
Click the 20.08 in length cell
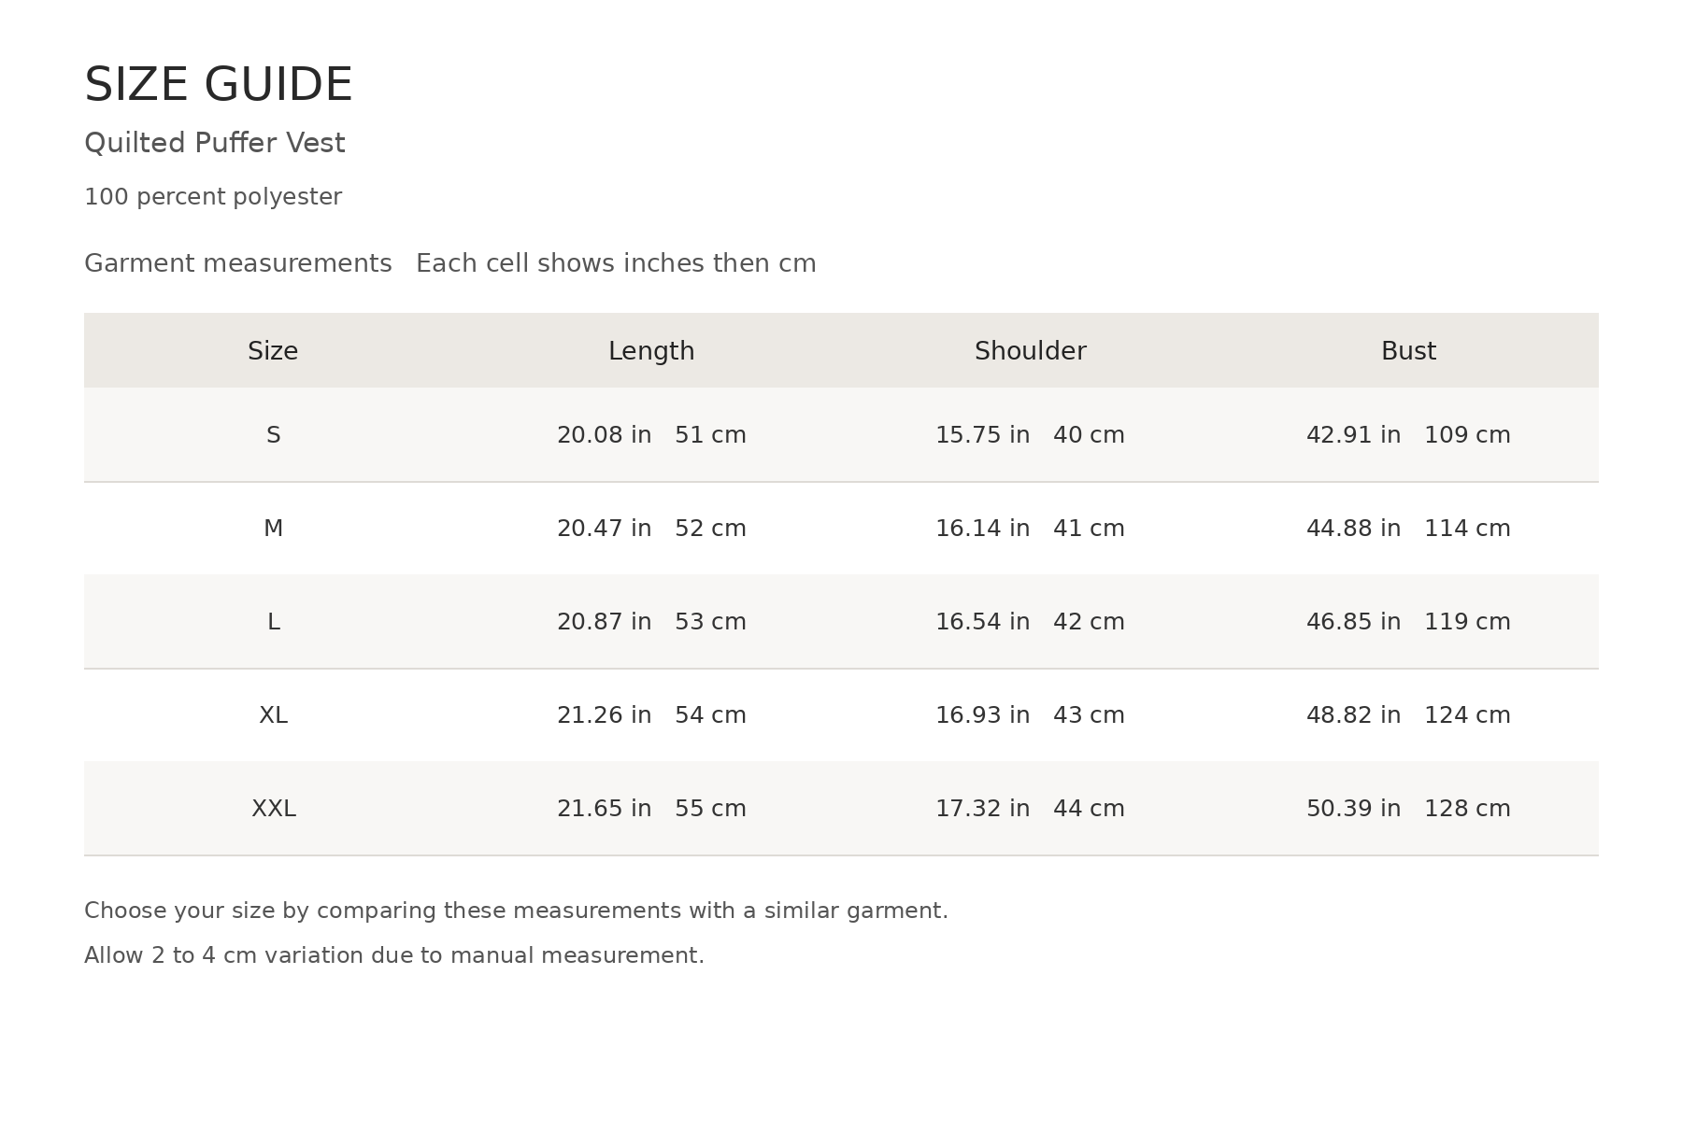point(651,435)
